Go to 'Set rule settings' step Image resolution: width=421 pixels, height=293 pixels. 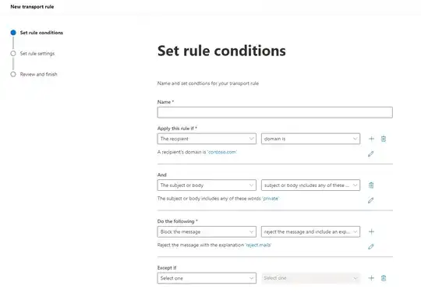(37, 54)
